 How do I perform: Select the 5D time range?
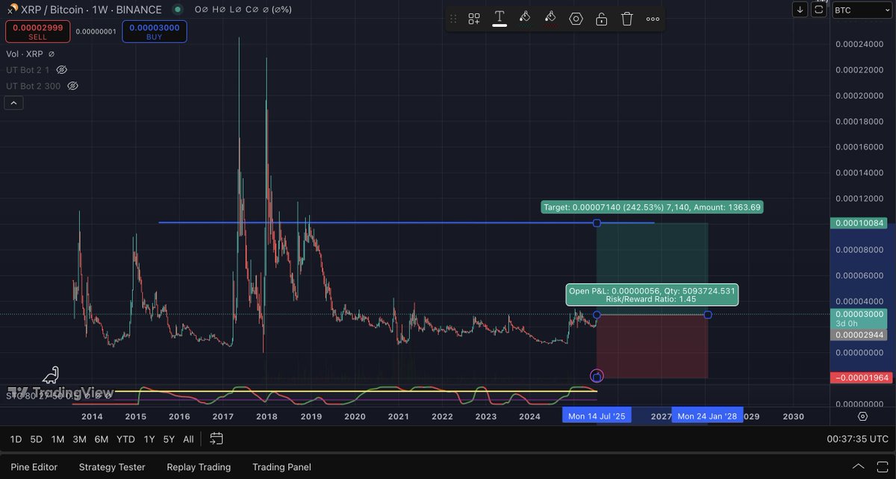(37, 439)
